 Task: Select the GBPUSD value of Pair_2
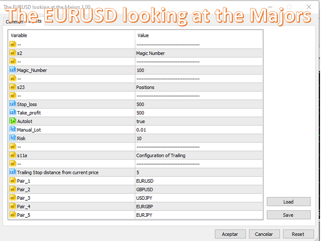144,190
